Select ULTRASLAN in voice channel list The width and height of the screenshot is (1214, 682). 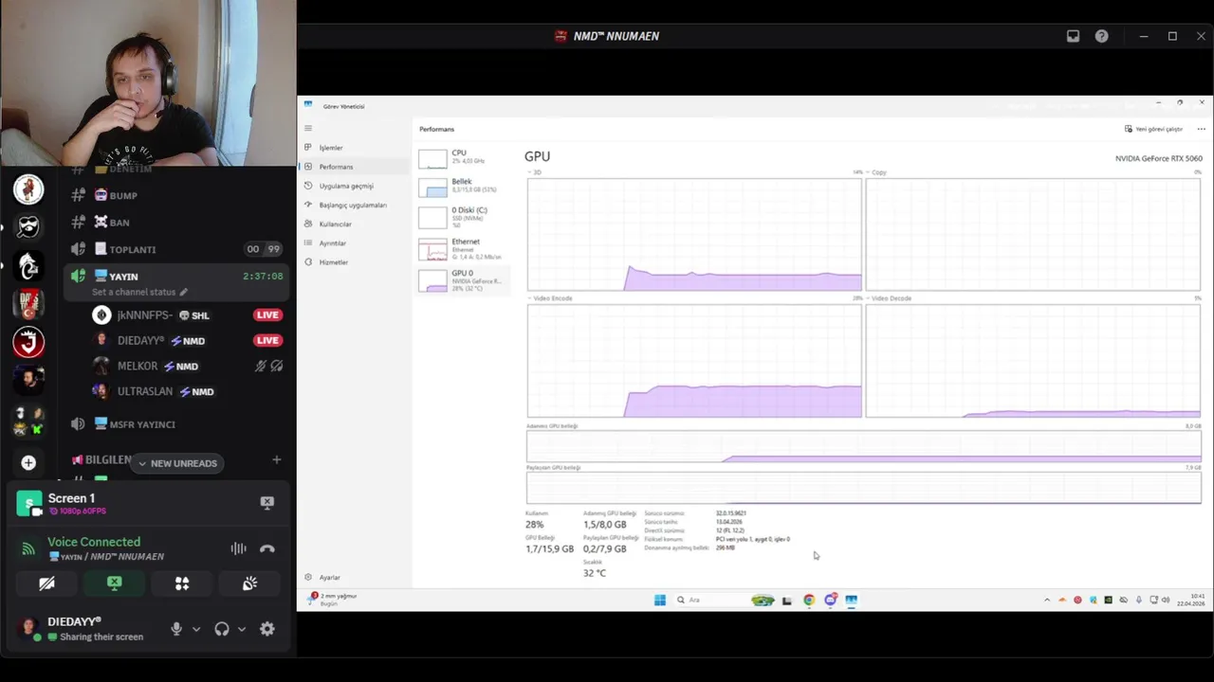[145, 391]
